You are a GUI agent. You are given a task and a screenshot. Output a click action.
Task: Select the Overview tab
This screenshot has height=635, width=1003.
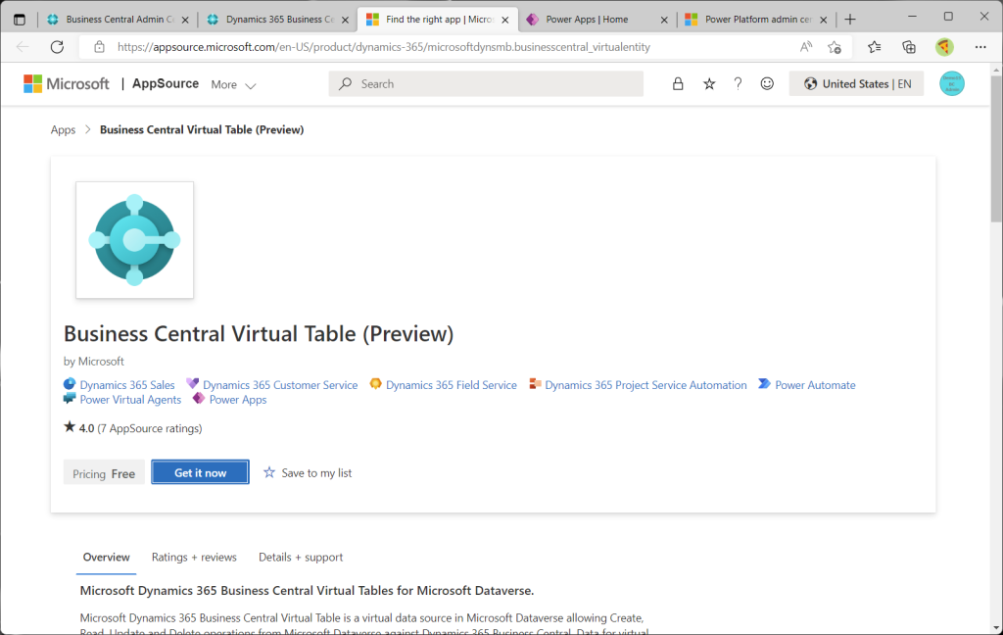pyautogui.click(x=106, y=557)
